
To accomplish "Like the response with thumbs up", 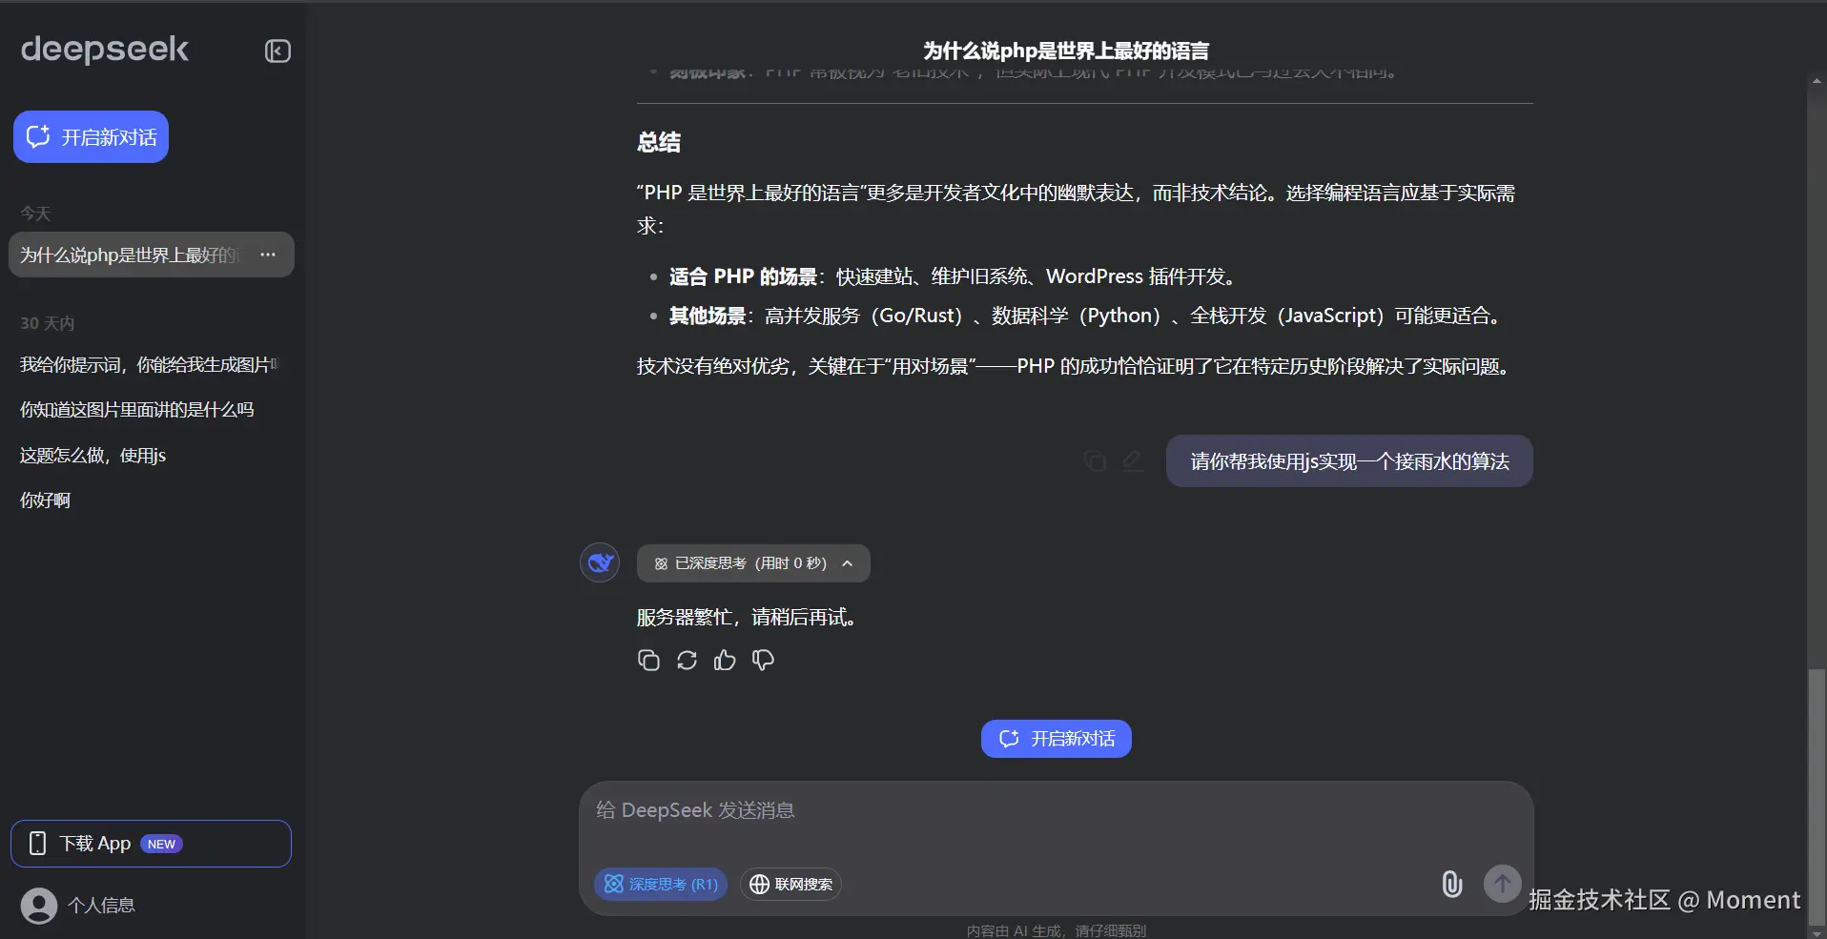I will (724, 660).
